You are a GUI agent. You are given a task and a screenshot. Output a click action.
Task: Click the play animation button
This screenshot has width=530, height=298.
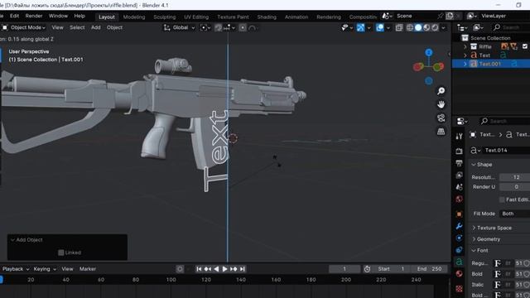tap(224, 269)
